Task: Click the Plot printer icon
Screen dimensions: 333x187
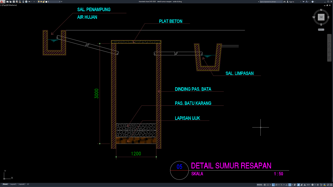Action: coord(26,2)
